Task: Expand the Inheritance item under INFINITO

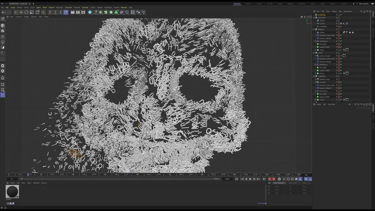Action: coord(316,41)
